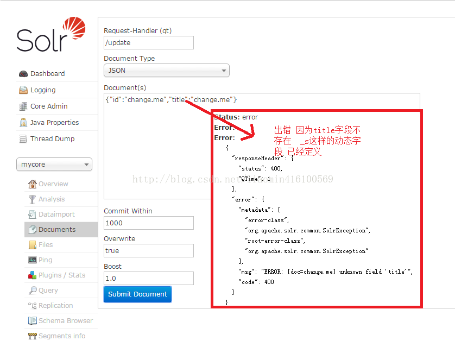View Java Properties

54,122
